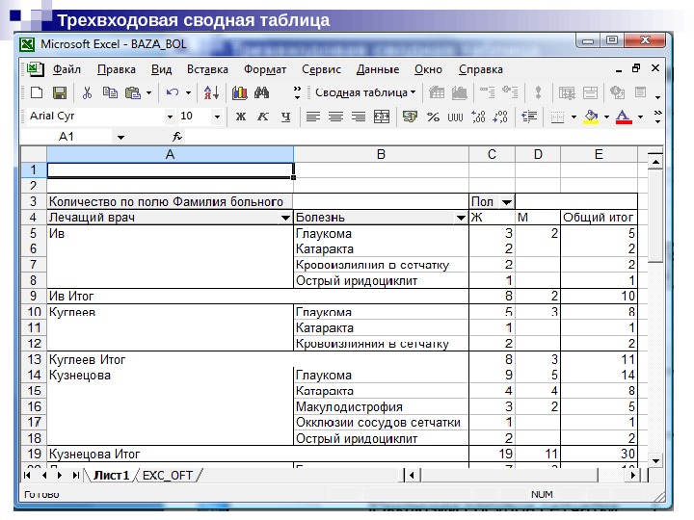Open Find with the binoculars icon
Image resolution: width=694 pixels, height=520 pixels.
click(261, 92)
